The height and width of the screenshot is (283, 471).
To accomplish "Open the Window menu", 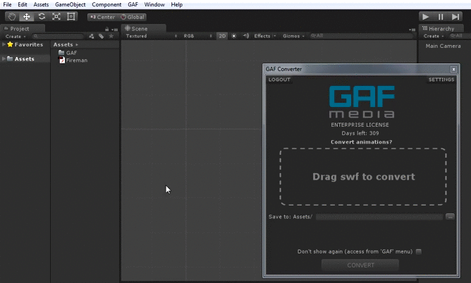I will point(154,4).
